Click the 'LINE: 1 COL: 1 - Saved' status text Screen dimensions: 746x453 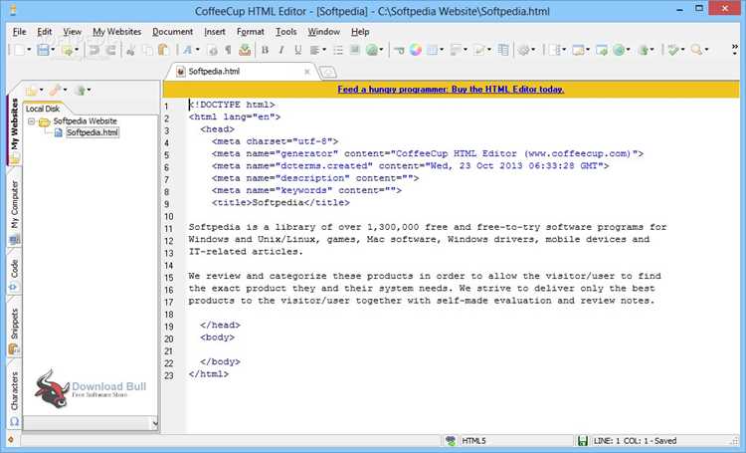(635, 441)
